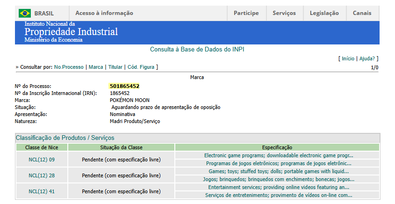Open the NCL(12) 09 class link
The width and height of the screenshot is (395, 204).
[x=42, y=160]
